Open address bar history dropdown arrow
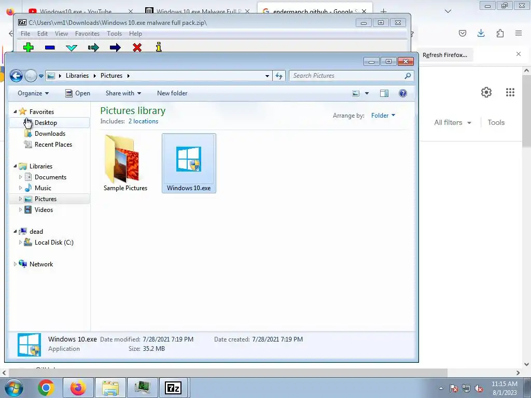The width and height of the screenshot is (531, 398). pos(267,76)
